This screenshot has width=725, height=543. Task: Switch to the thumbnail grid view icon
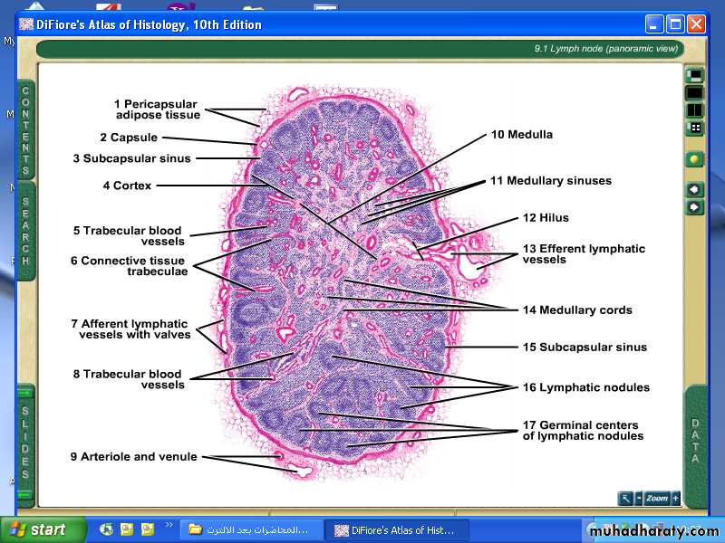695,129
